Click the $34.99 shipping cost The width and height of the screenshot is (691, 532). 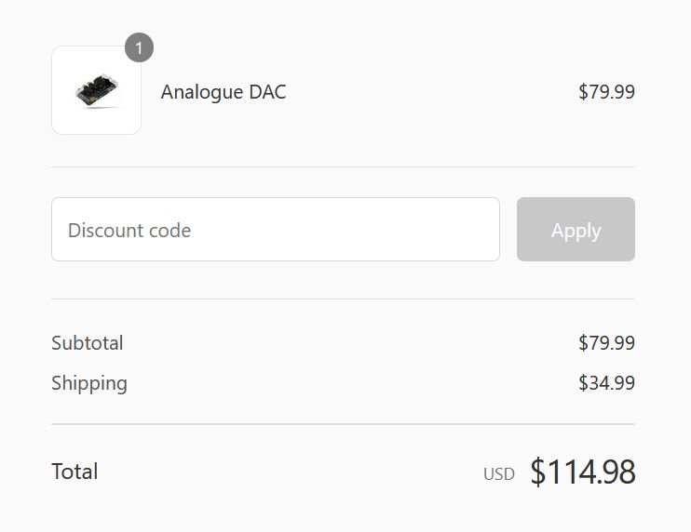tap(606, 383)
